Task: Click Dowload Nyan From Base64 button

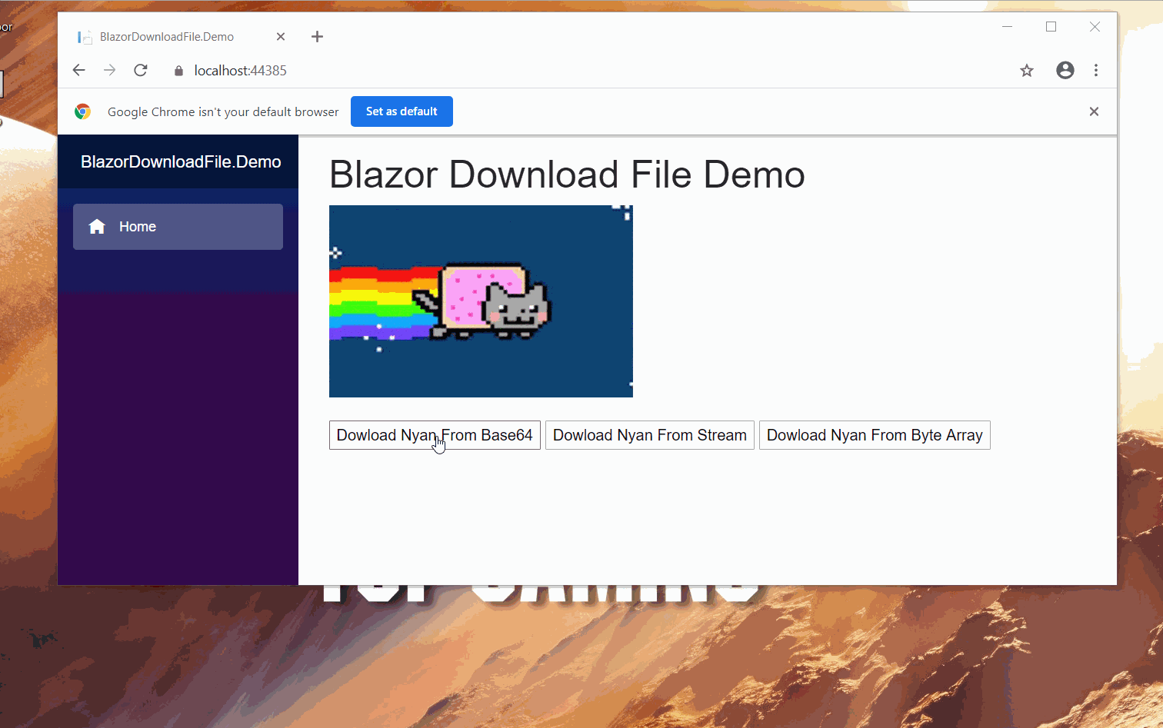Action: [435, 435]
